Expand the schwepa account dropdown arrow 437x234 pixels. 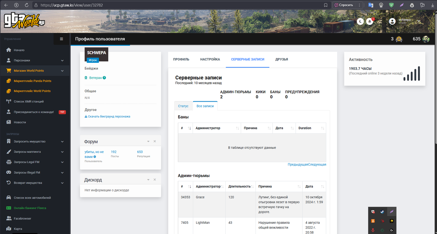[419, 21]
